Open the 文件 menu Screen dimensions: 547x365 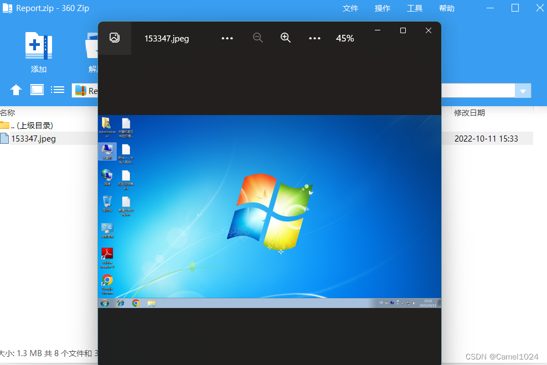350,8
